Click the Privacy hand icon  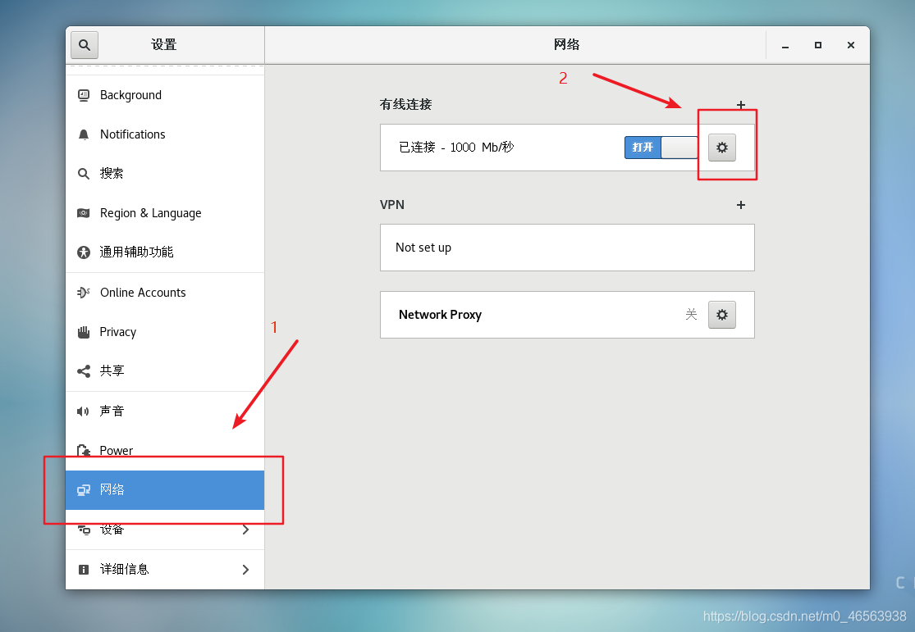point(84,332)
